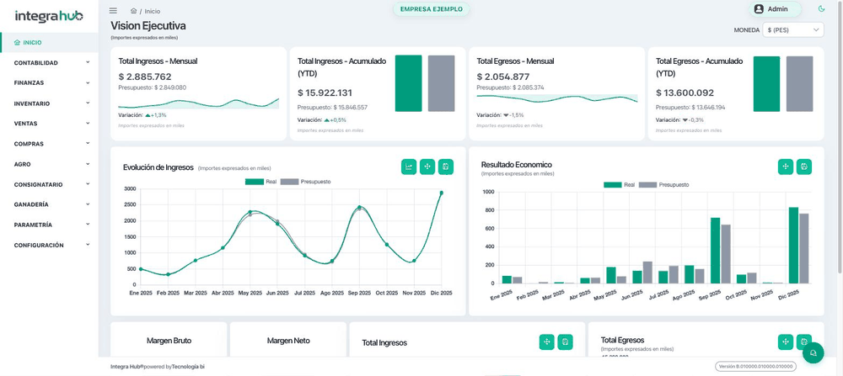Click green bar in Egresos Acumulado card
The height and width of the screenshot is (376, 843).
[x=766, y=83]
